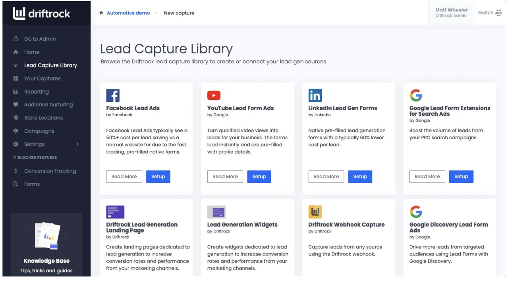This screenshot has height=281, width=508.
Task: Open Your Captures in sidebar
Action: 42,78
